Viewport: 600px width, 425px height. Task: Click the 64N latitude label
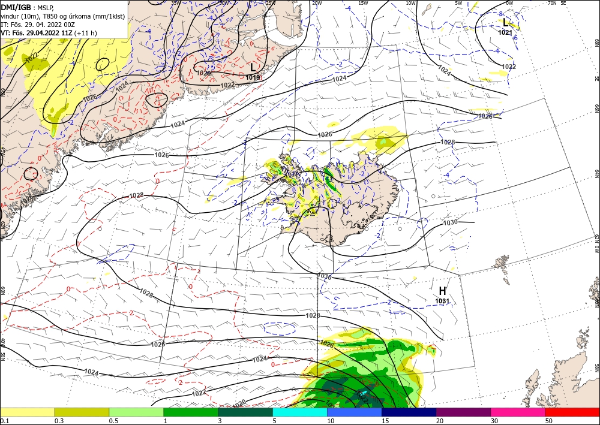point(596,174)
